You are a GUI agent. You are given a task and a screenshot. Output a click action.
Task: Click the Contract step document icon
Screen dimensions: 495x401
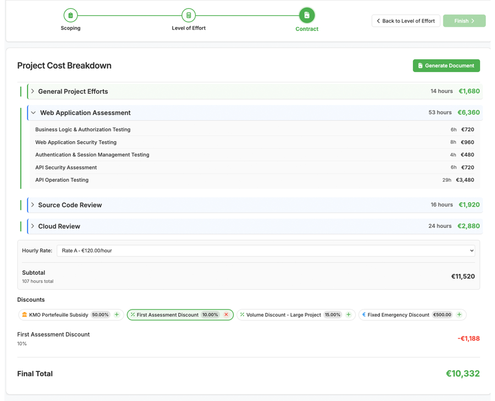click(x=307, y=15)
